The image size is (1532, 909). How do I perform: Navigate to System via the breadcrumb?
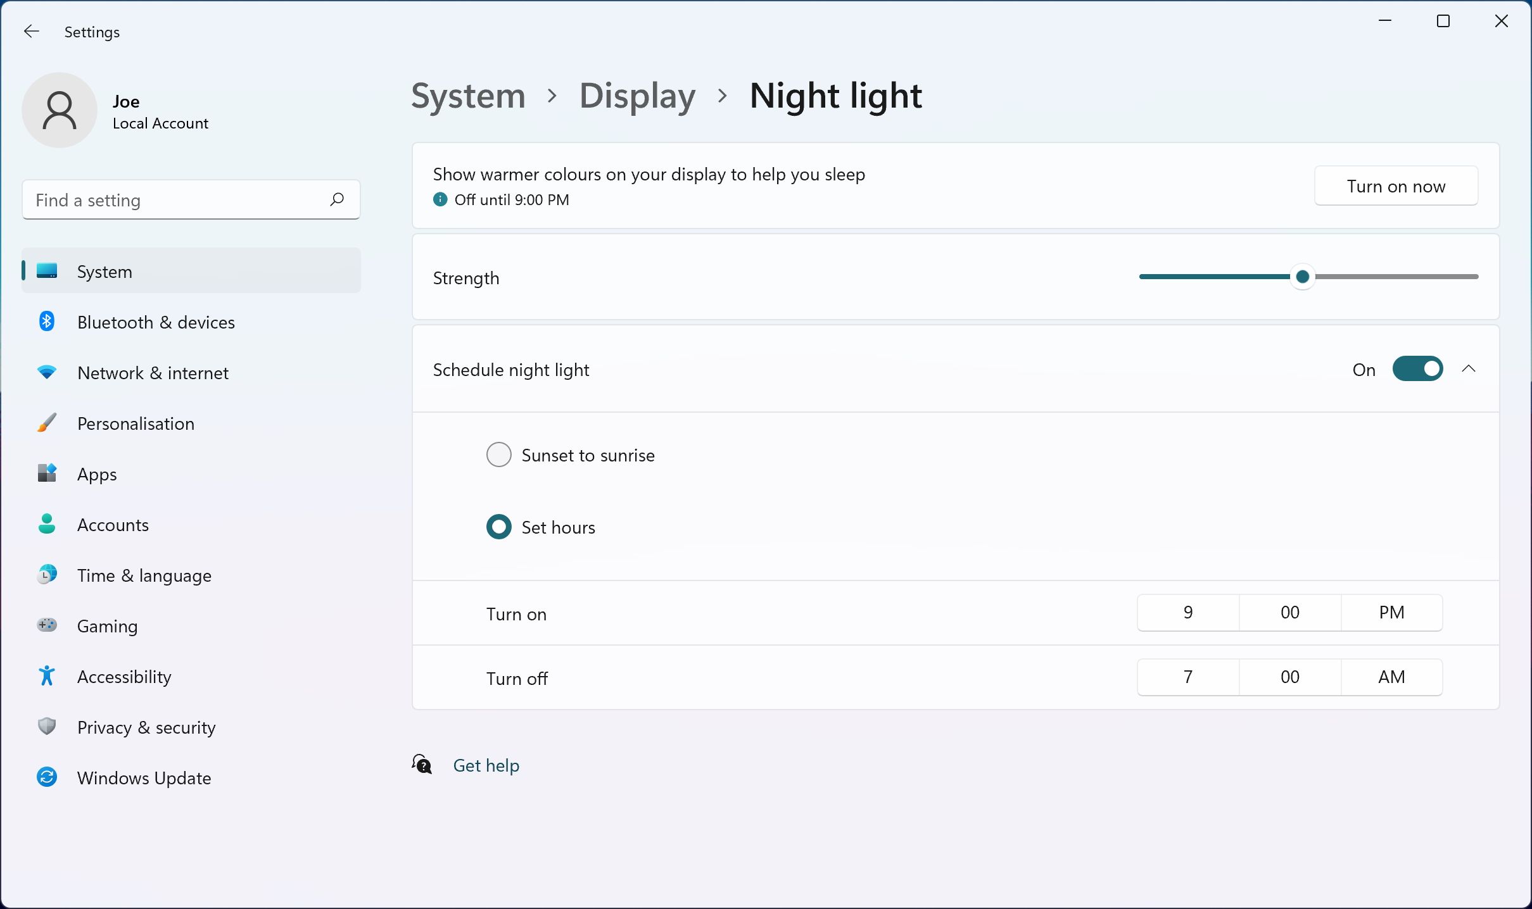pos(468,96)
